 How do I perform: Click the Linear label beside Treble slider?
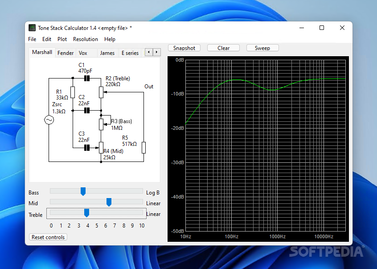(x=153, y=214)
